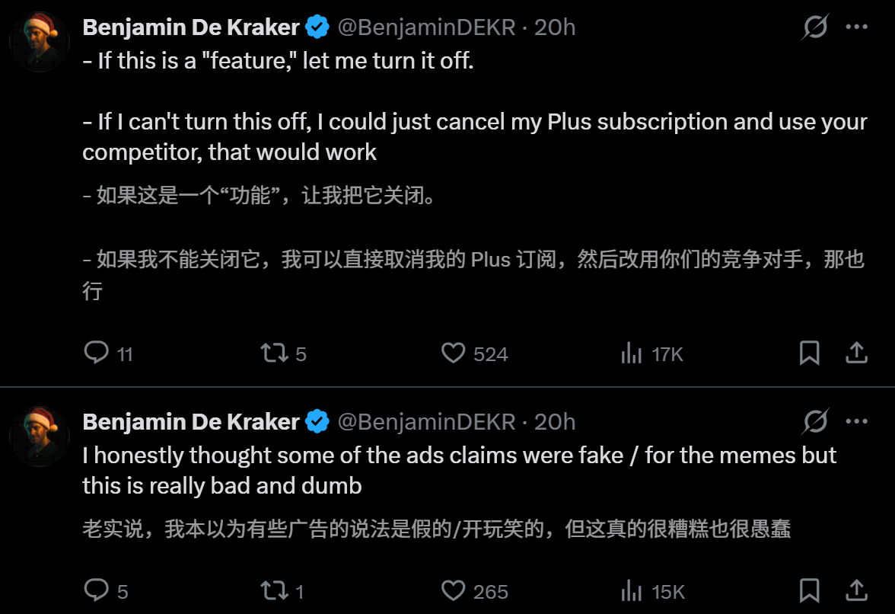Like the tweet with 524 likes
The image size is (895, 614).
click(454, 353)
